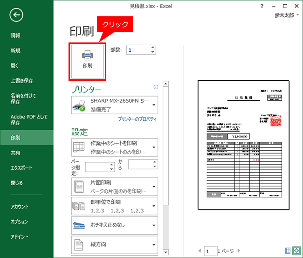The image size is (303, 258).
Task: Increase the start page with up arrow
Action: click(111, 165)
